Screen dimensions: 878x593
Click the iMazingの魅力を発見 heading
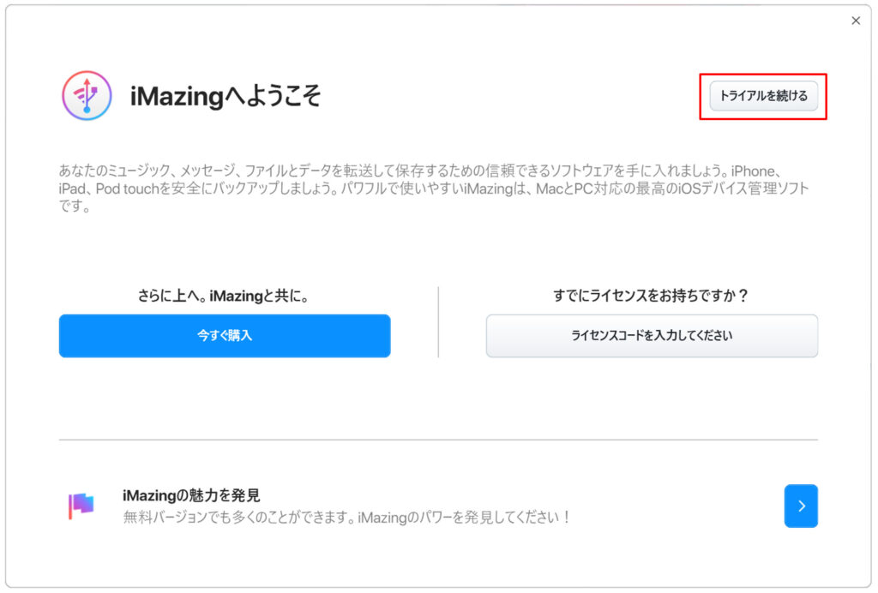[x=191, y=495]
